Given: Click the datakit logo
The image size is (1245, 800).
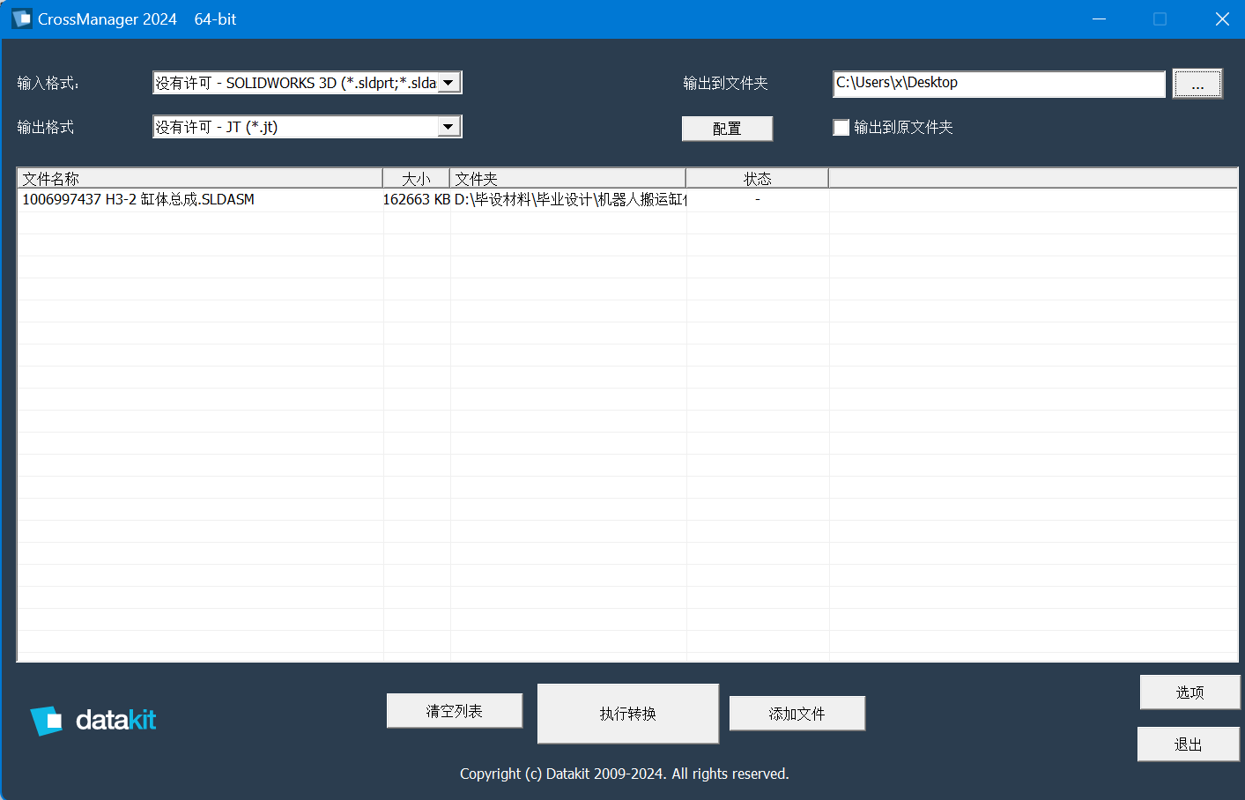Looking at the screenshot, I should coord(93,721).
